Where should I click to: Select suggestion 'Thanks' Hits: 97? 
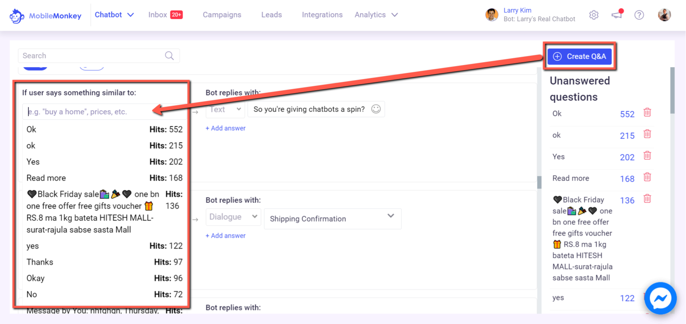pyautogui.click(x=104, y=262)
